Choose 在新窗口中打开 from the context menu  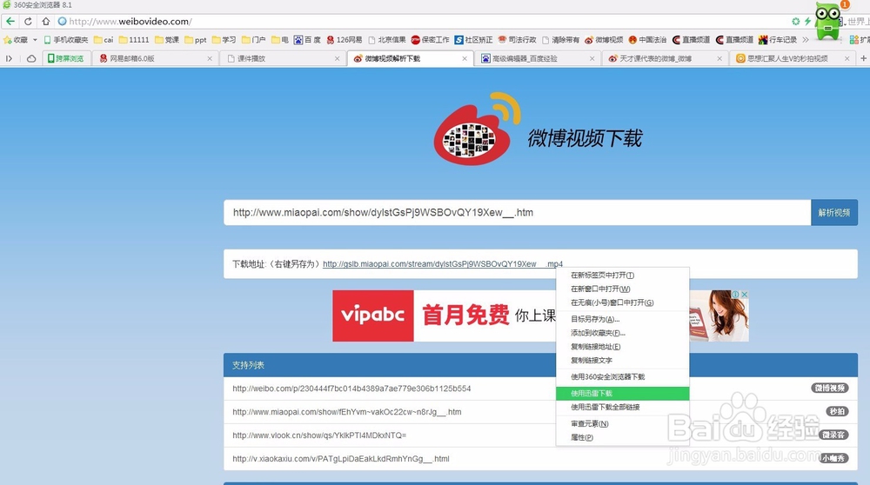tap(623, 289)
